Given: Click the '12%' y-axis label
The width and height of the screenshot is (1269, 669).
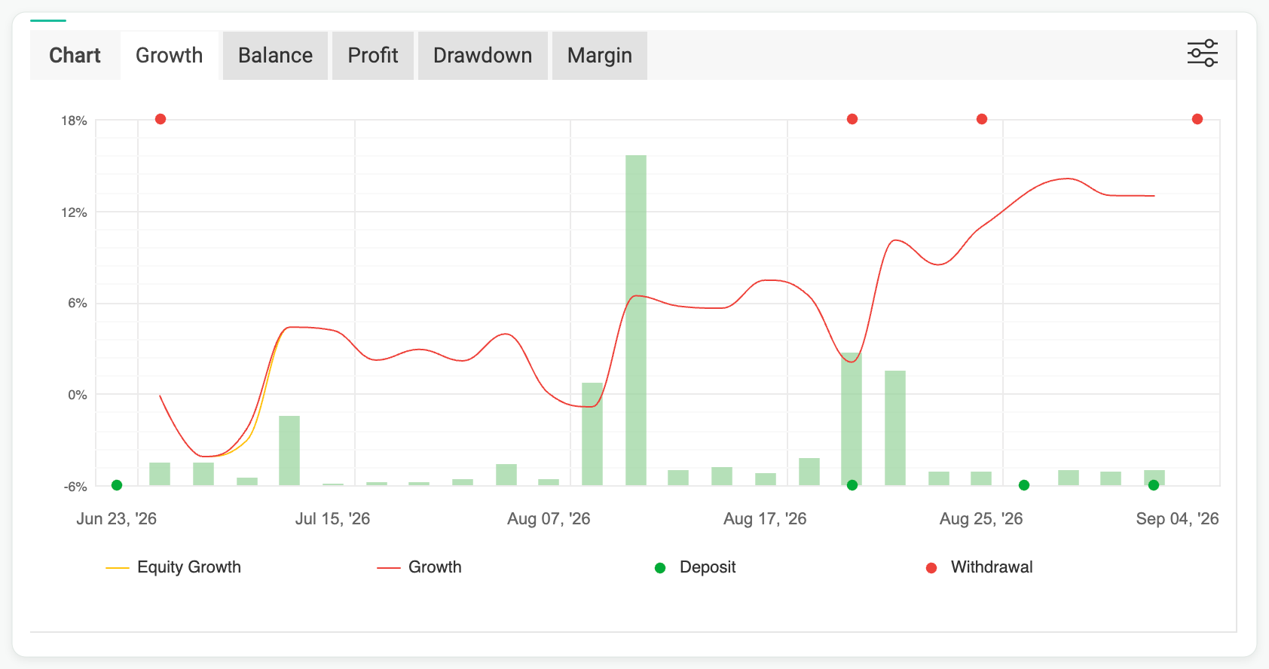Looking at the screenshot, I should 74,212.
